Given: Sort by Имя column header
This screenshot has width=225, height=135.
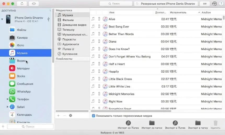Looking at the screenshot, I should coord(131,13).
